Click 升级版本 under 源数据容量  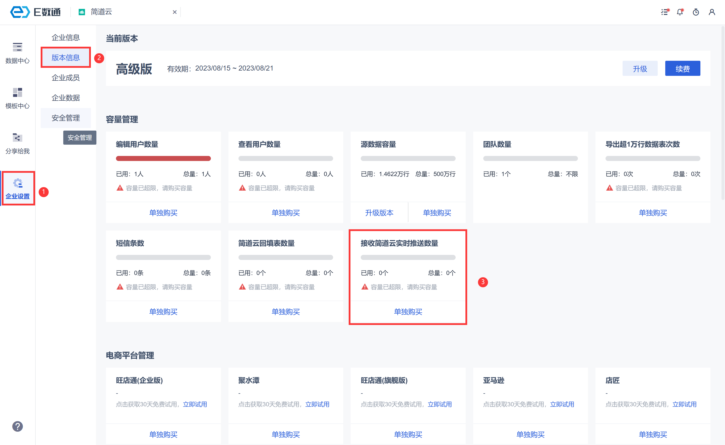coord(379,212)
